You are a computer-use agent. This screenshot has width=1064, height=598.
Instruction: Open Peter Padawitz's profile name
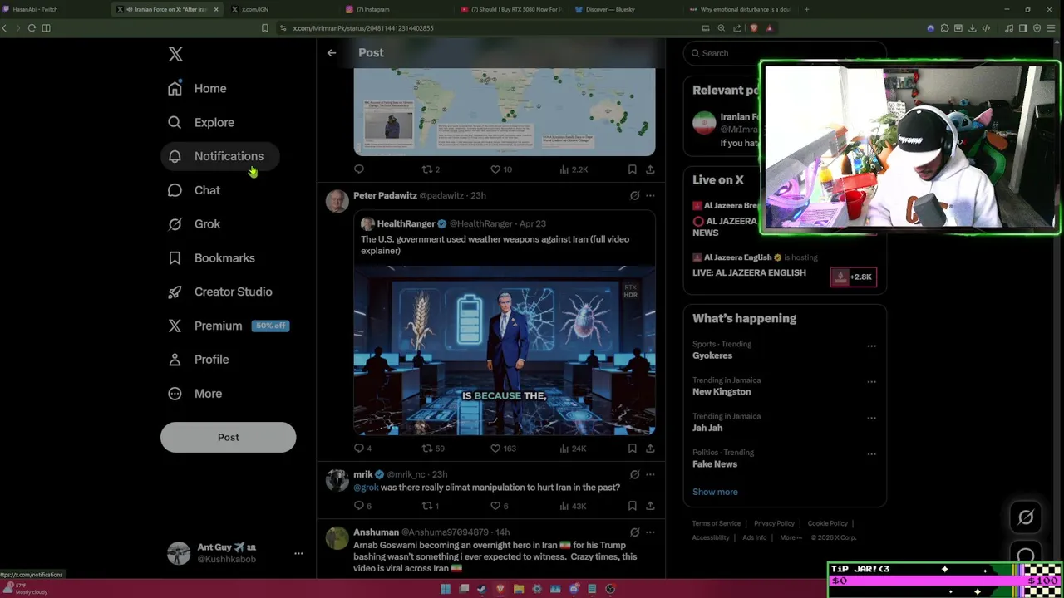[x=385, y=195]
